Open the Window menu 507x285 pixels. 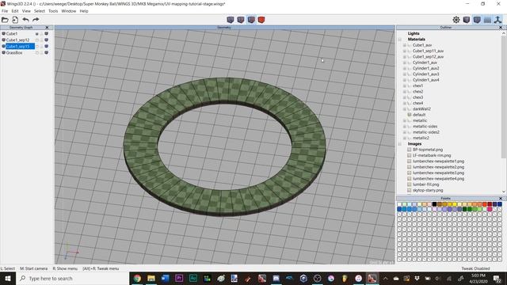69,11
